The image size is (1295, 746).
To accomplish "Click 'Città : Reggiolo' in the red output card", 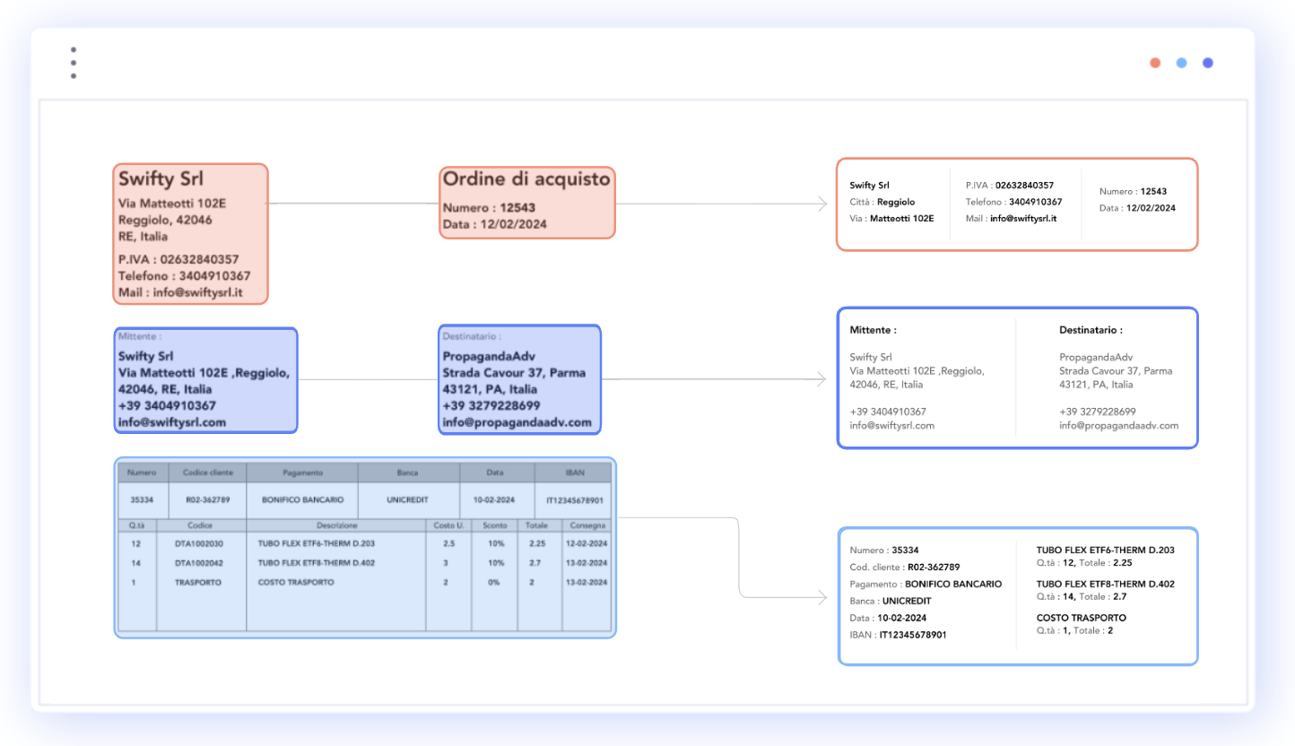I will click(882, 202).
